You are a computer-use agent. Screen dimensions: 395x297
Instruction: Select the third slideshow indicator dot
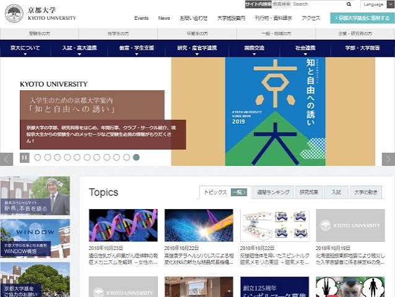coord(57,158)
